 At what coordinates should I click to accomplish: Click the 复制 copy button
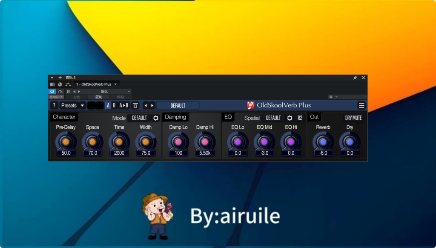pos(99,97)
